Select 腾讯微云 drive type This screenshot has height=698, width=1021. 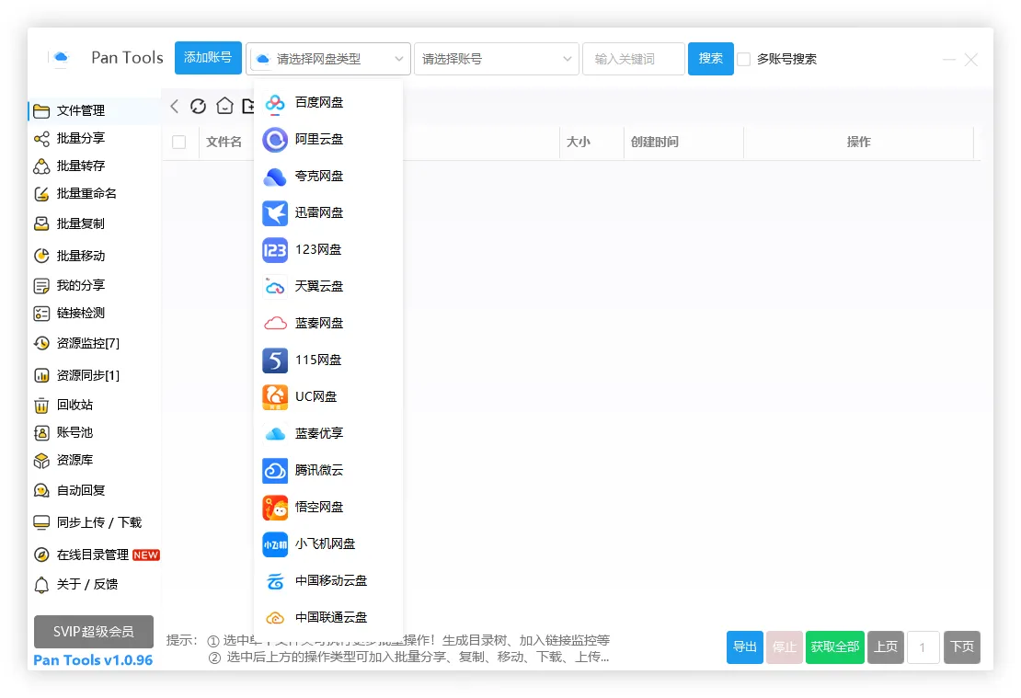pos(305,470)
